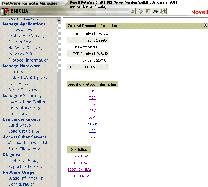Open List Modules in sidebar
This screenshot has height=187, width=208.
(20, 30)
